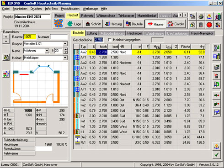Image resolution: width=224 pixels, height=168 pixels.
Task: Open the Bauteile section button in toolbar
Action: coord(134,24)
